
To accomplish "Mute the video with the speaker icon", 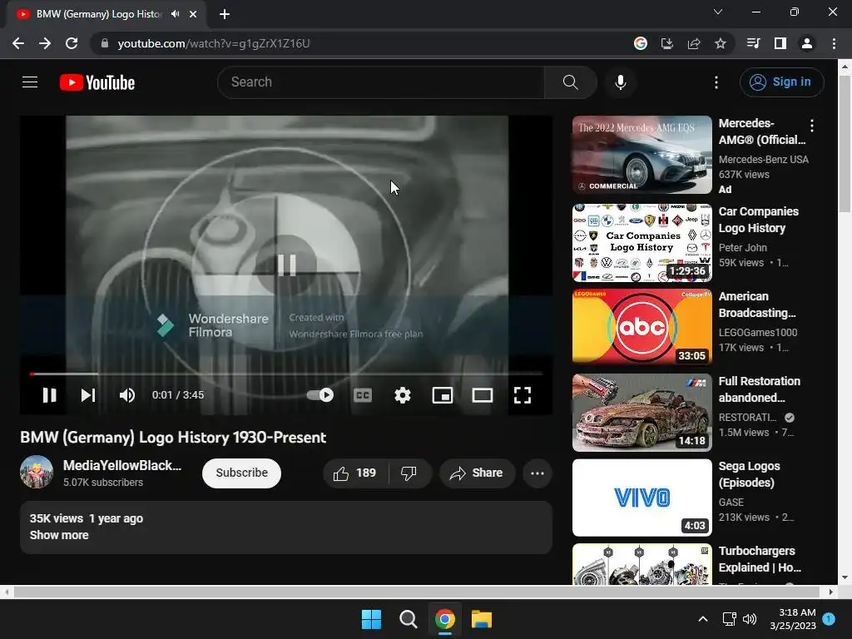I will point(127,395).
